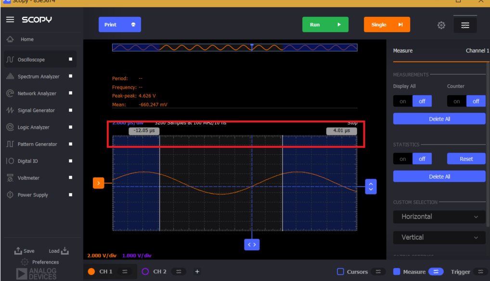The image size is (490, 281).
Task: Turn Display All measurements on
Action: tap(403, 101)
